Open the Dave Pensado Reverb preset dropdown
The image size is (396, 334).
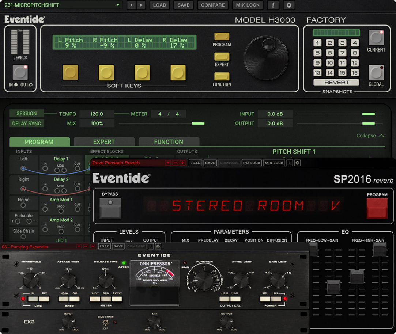click(168, 163)
